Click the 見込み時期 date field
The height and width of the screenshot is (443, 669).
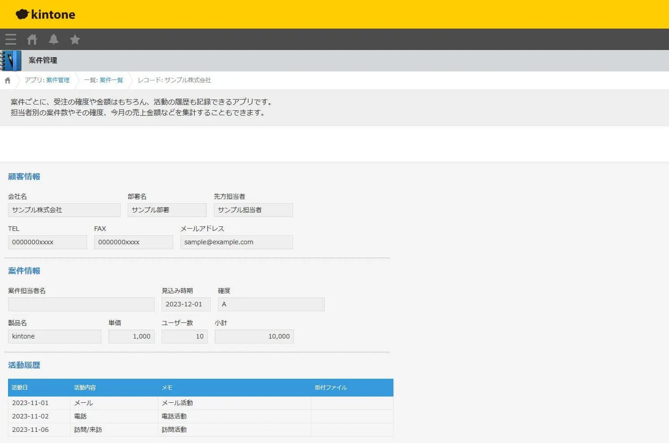(185, 304)
